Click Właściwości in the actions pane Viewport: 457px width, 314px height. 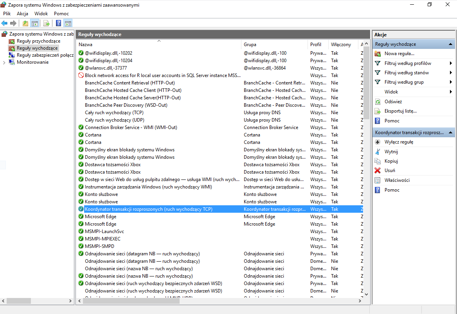[x=397, y=180]
